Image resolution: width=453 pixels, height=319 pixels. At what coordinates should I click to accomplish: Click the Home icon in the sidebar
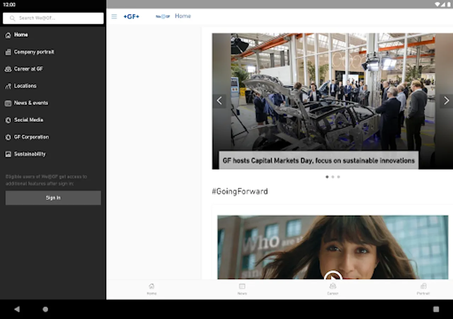[x=8, y=35]
